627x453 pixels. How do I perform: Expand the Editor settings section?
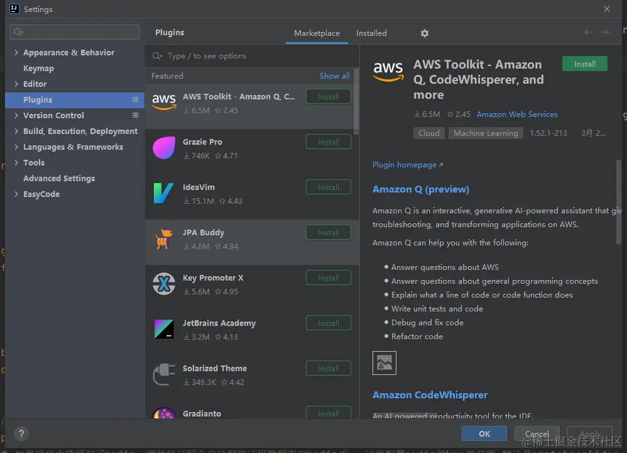tap(16, 84)
